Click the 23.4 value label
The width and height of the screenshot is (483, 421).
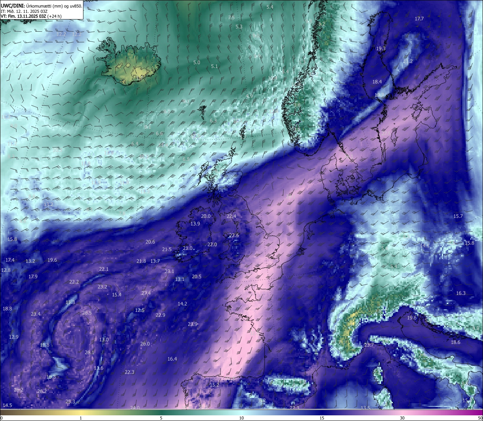[x=35, y=314]
